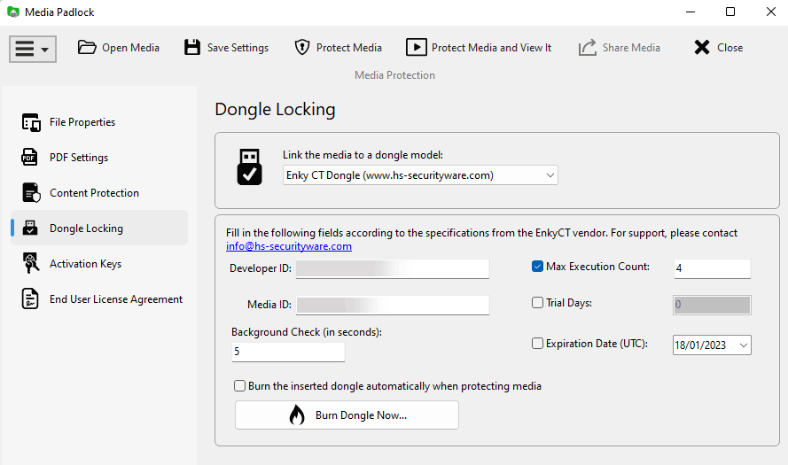Screen dimensions: 788x465
Task: Focus the Media ID input field
Action: point(393,305)
